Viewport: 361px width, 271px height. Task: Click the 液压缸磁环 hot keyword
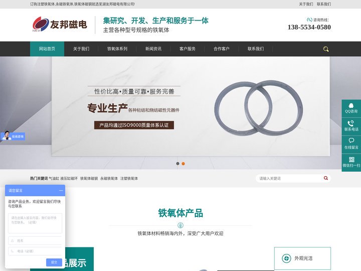click(x=69, y=178)
